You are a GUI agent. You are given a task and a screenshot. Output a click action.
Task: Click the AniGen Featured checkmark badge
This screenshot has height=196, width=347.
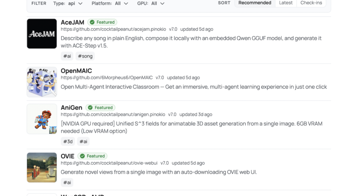click(x=100, y=107)
